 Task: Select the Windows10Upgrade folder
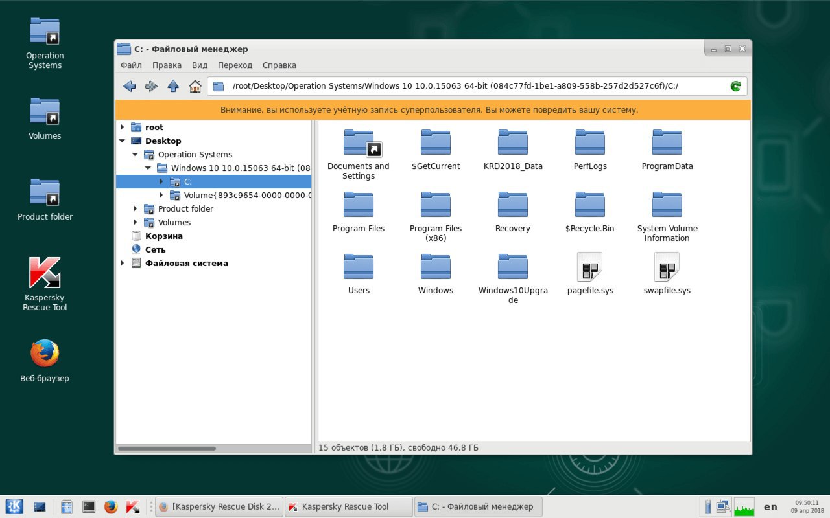tap(512, 279)
